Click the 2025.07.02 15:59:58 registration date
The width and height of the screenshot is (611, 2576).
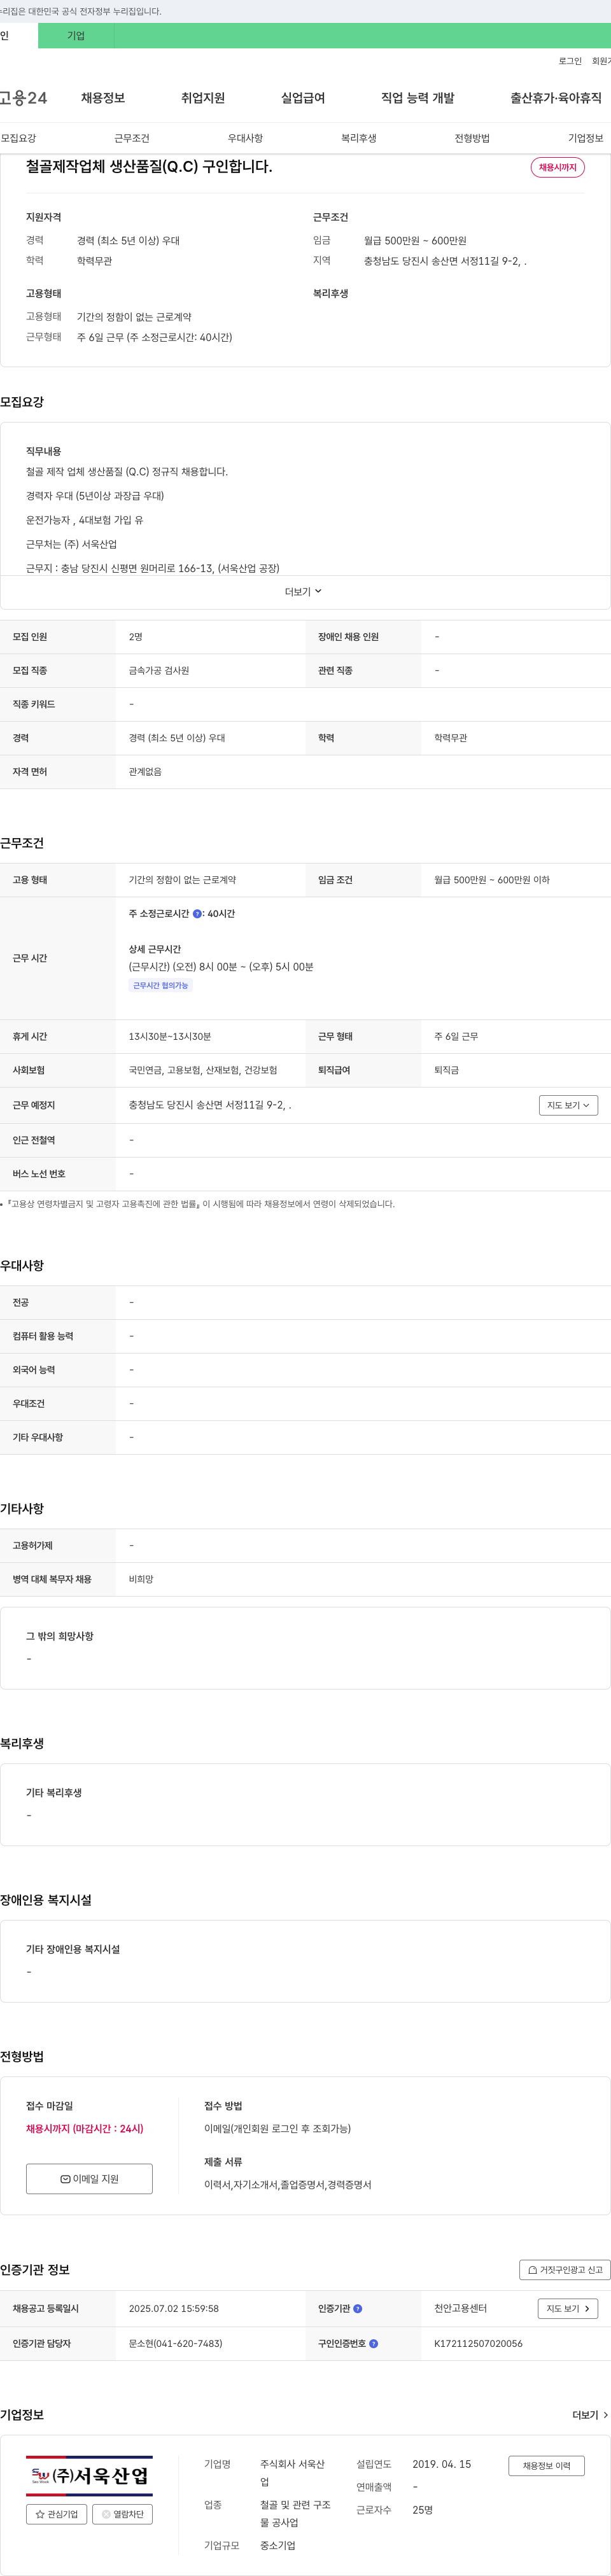[x=174, y=2309]
